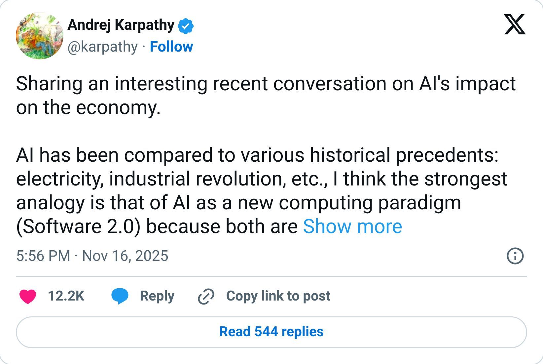Viewport: 543px width, 364px height.
Task: Click the Reply text label
Action: pyautogui.click(x=157, y=296)
